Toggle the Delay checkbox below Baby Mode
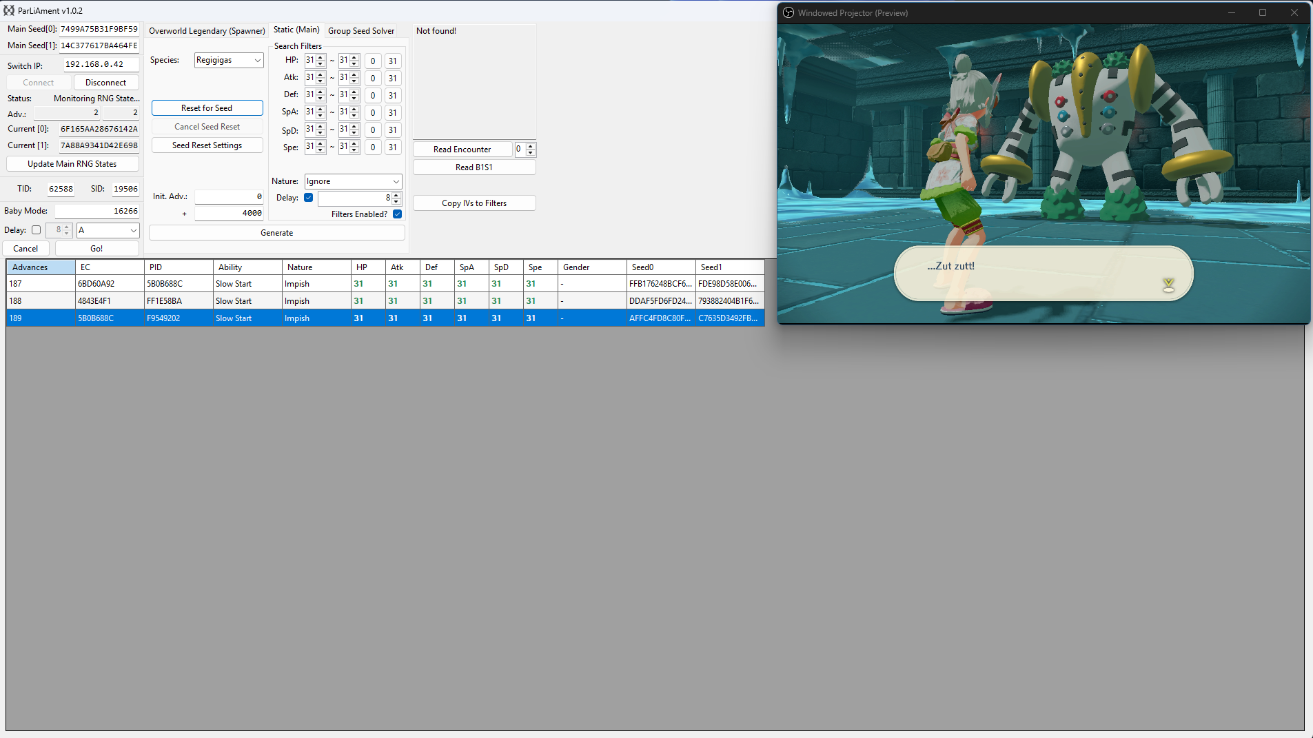Image resolution: width=1313 pixels, height=738 pixels. coord(36,230)
